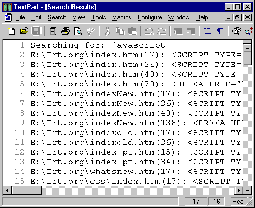
Task: Click the horizontal scrollbar thumb
Action: coord(27,190)
